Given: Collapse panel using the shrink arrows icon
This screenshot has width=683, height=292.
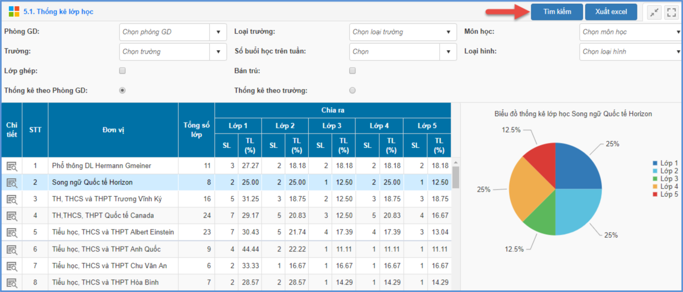Looking at the screenshot, I should point(654,12).
